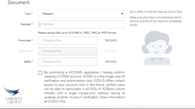This screenshot has width=195, height=109.
Task: Click the 'Get a selfie' instruction text
Action: pos(156,12)
